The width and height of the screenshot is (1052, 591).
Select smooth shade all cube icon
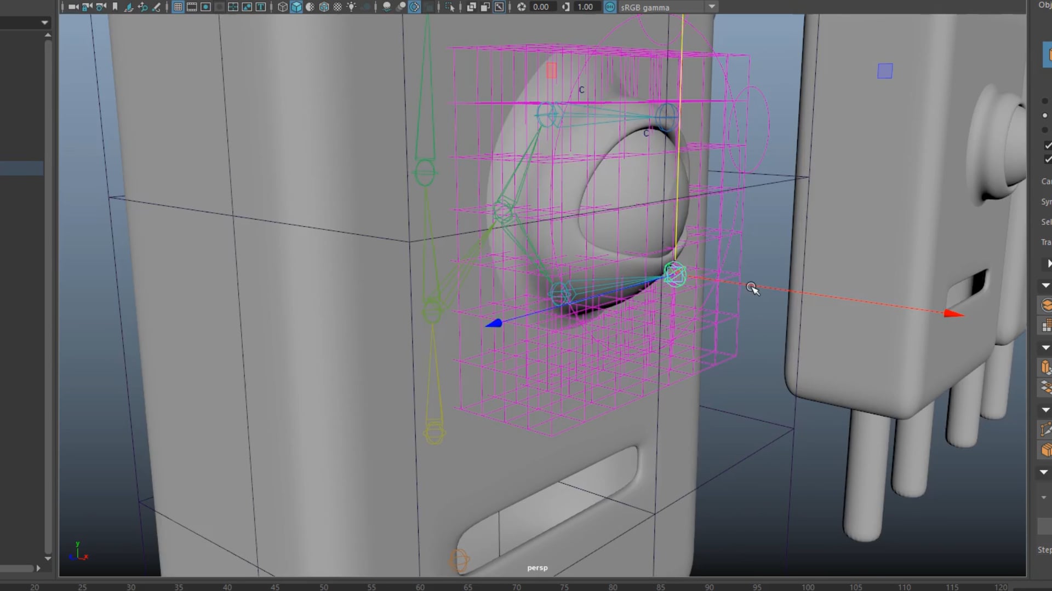pyautogui.click(x=296, y=7)
